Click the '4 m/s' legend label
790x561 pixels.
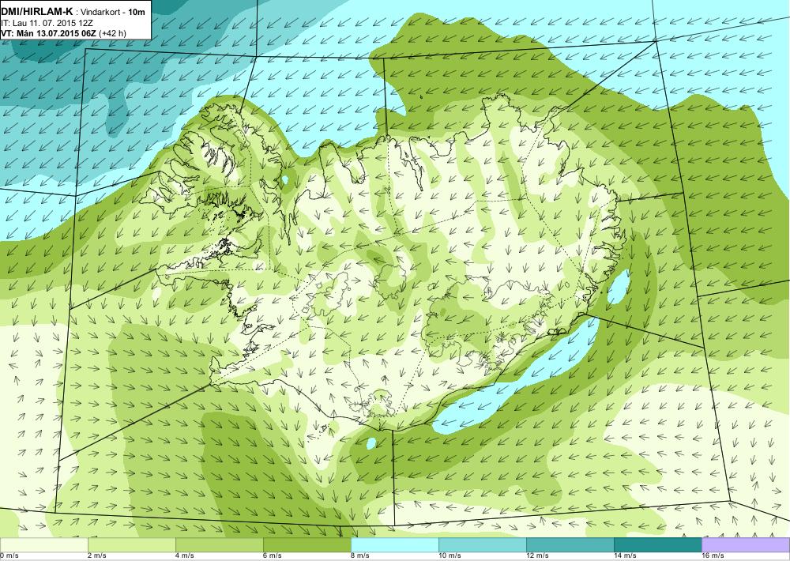[x=185, y=555]
